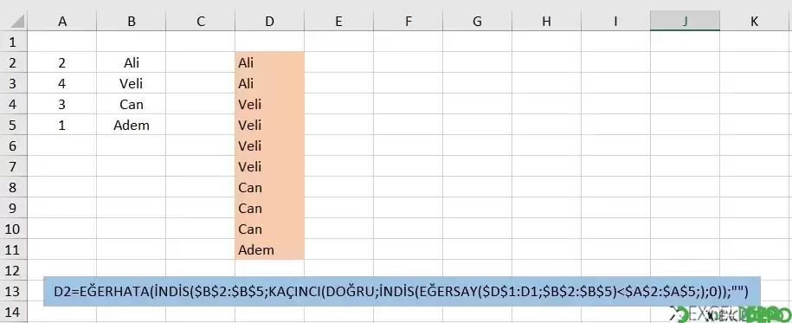Select column K header

pos(755,21)
